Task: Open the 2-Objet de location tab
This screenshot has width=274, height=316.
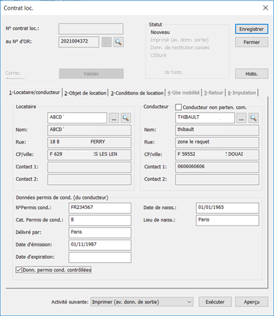Action: click(85, 93)
